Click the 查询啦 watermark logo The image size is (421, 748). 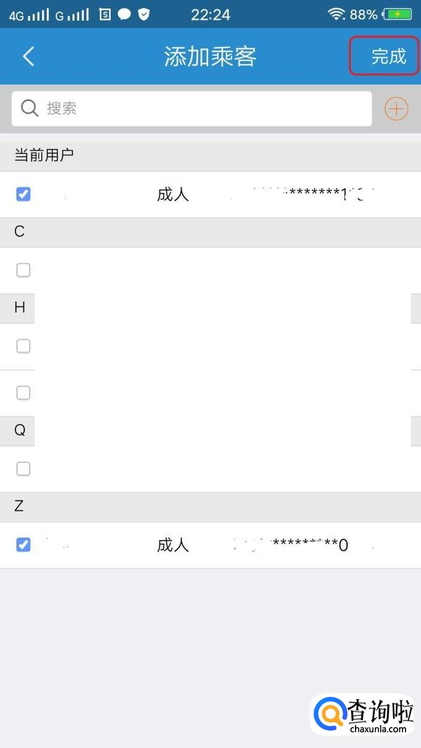point(363,716)
